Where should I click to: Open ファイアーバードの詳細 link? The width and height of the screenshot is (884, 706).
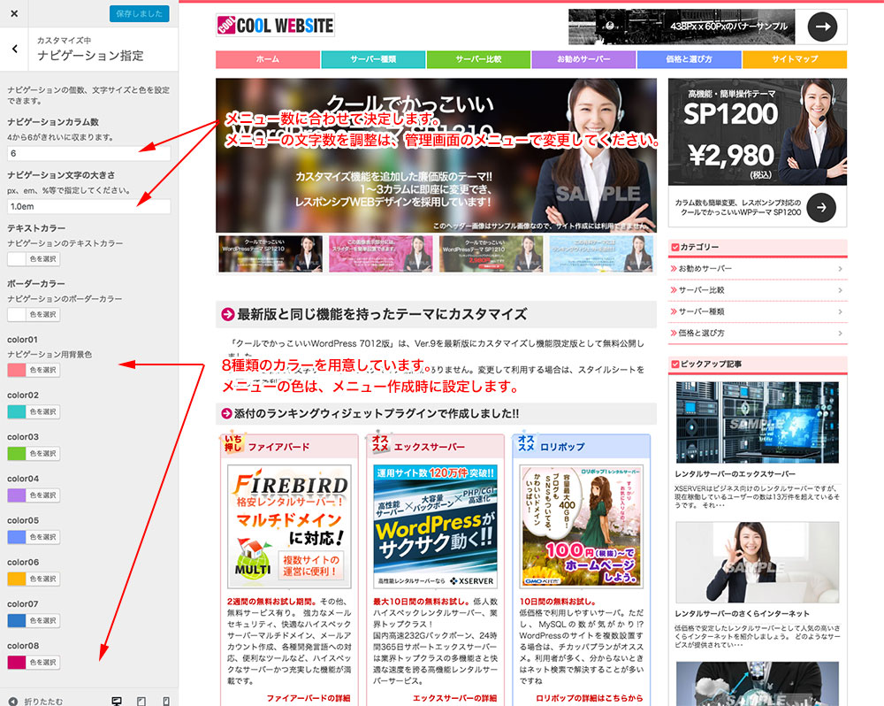coord(309,698)
